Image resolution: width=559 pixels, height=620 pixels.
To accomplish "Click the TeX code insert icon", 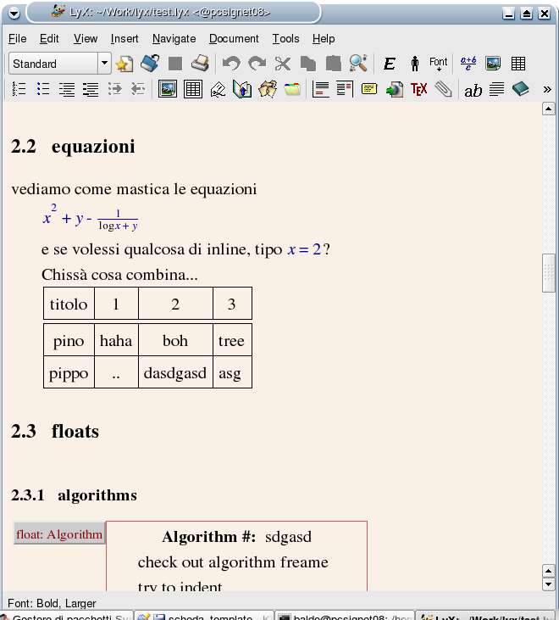I will 418,89.
